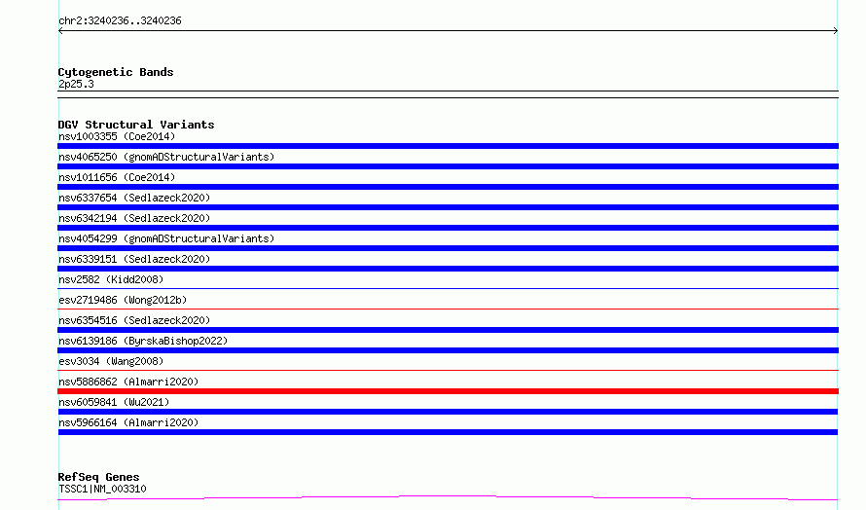This screenshot has width=866, height=510.
Task: Click the blue bar under nsv6354516
Action: [448, 330]
